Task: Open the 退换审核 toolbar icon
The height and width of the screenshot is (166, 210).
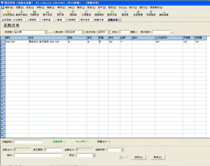Action: click(x=99, y=13)
